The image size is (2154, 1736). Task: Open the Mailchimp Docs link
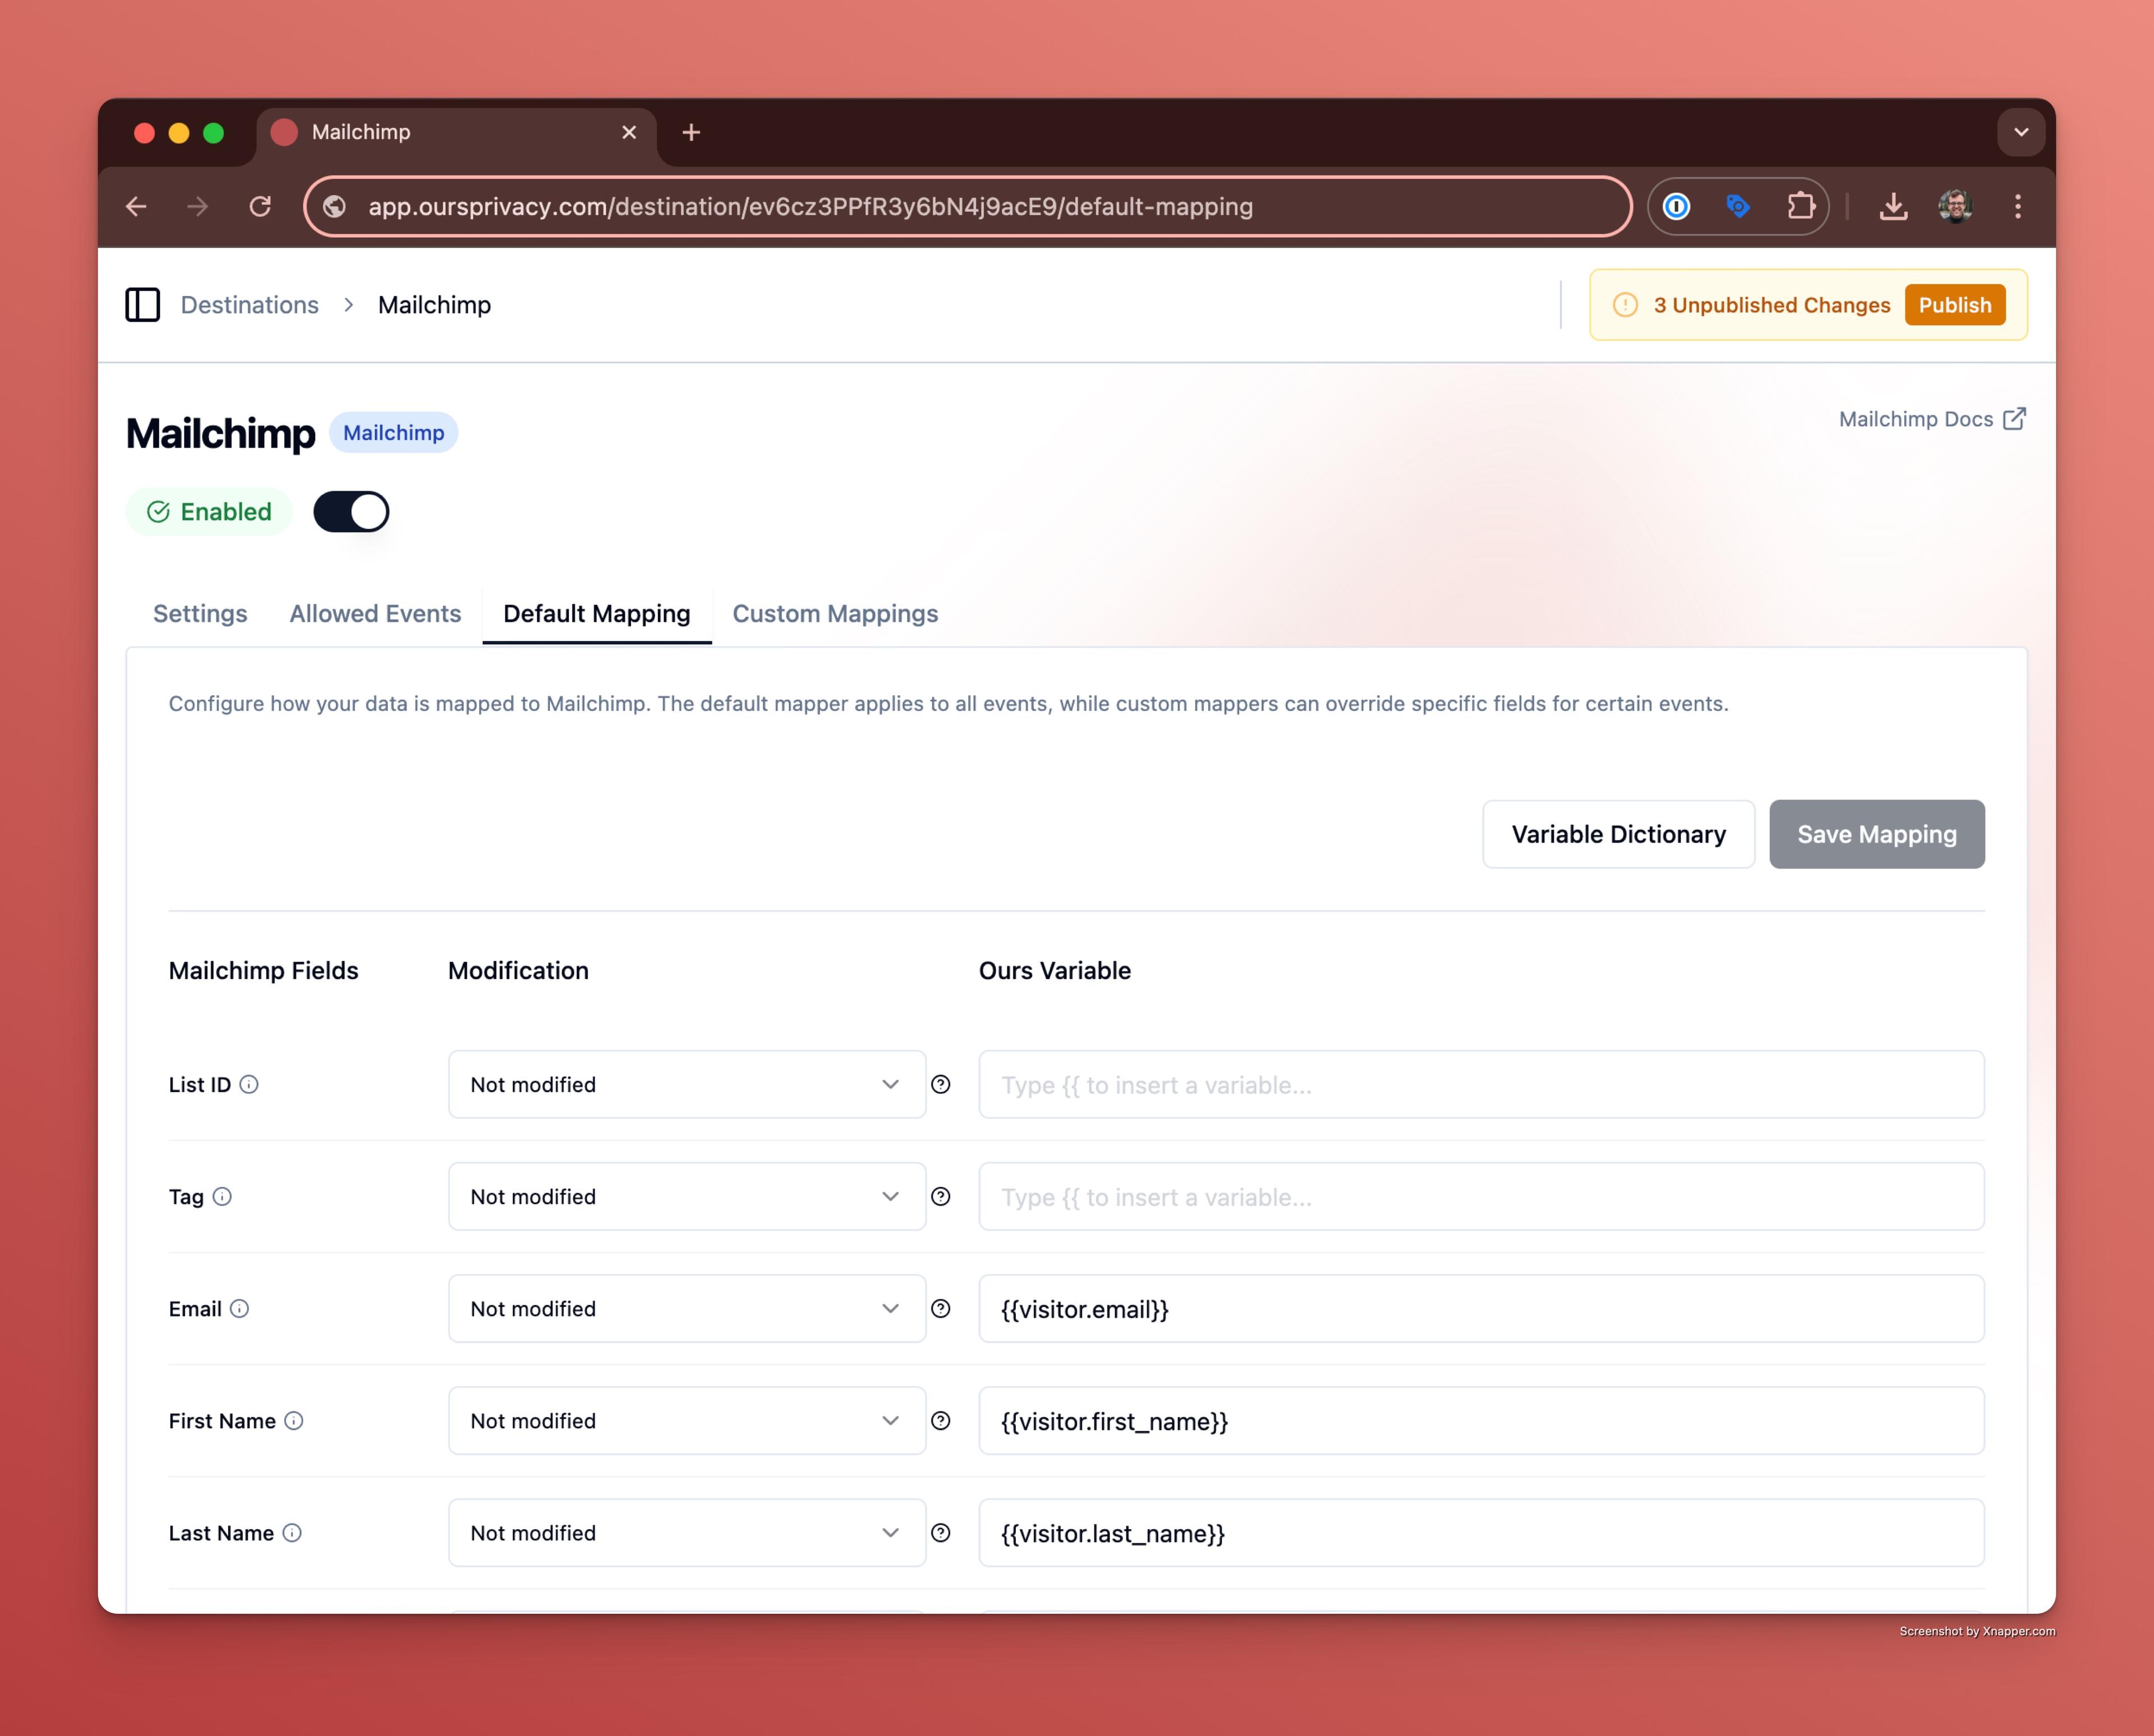point(1931,419)
